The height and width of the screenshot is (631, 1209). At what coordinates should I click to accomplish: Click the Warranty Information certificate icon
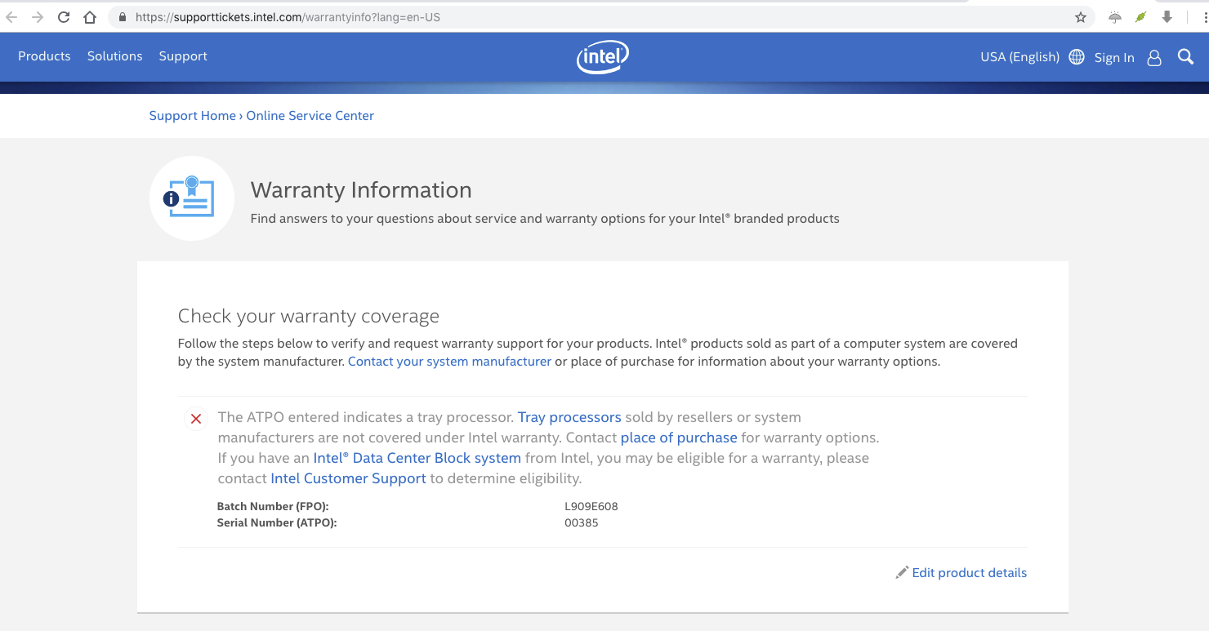[192, 198]
